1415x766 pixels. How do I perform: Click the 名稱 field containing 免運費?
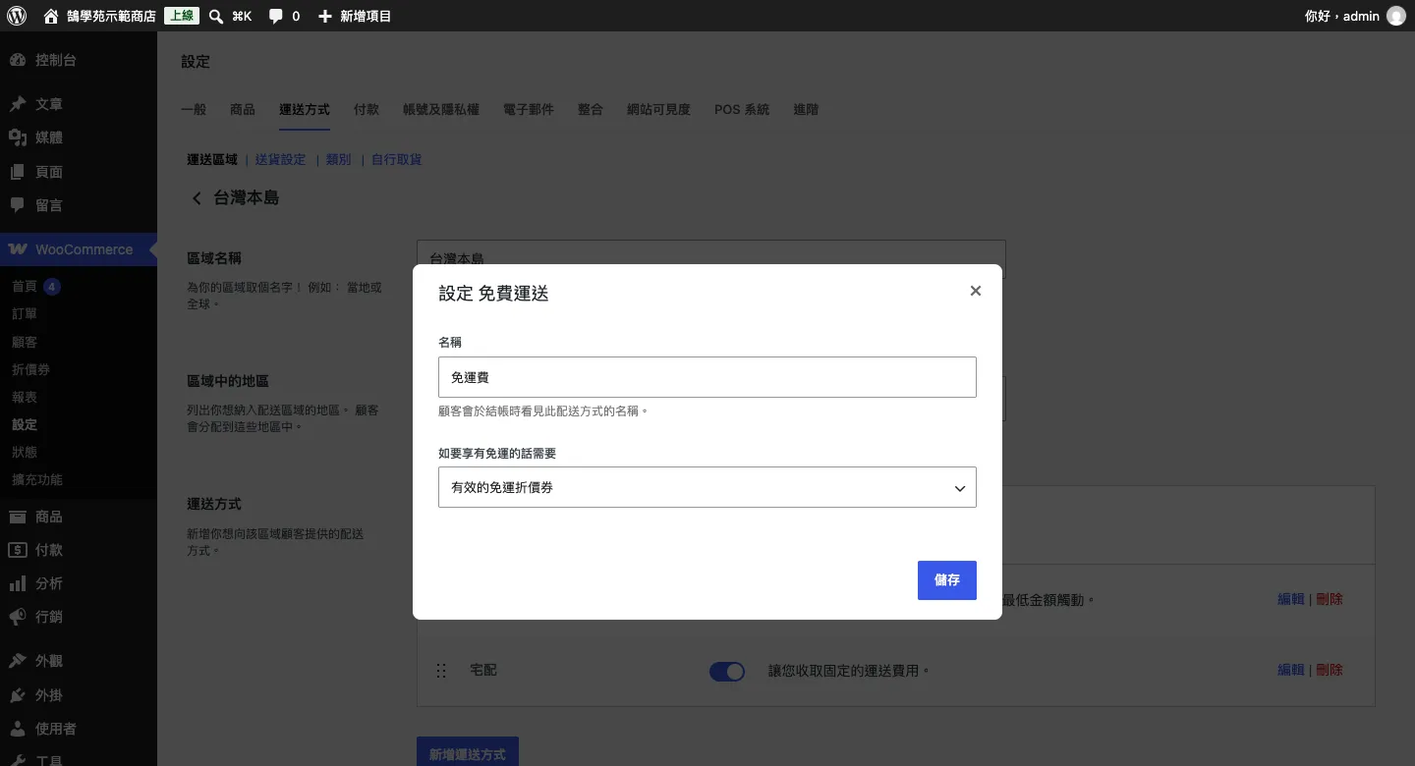click(707, 377)
